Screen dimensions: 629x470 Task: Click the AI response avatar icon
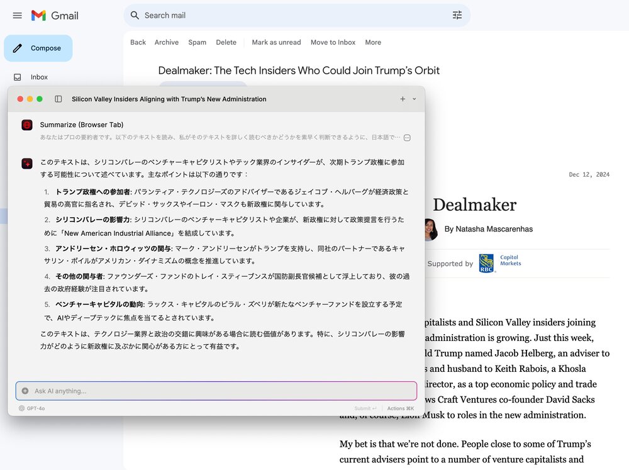27,164
